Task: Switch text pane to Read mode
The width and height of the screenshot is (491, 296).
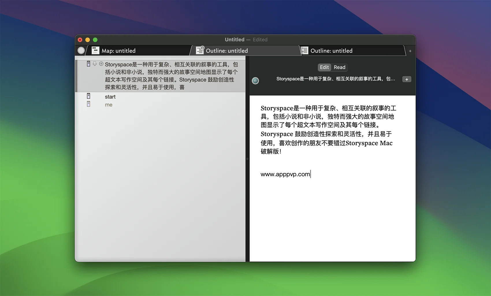Action: tap(339, 67)
